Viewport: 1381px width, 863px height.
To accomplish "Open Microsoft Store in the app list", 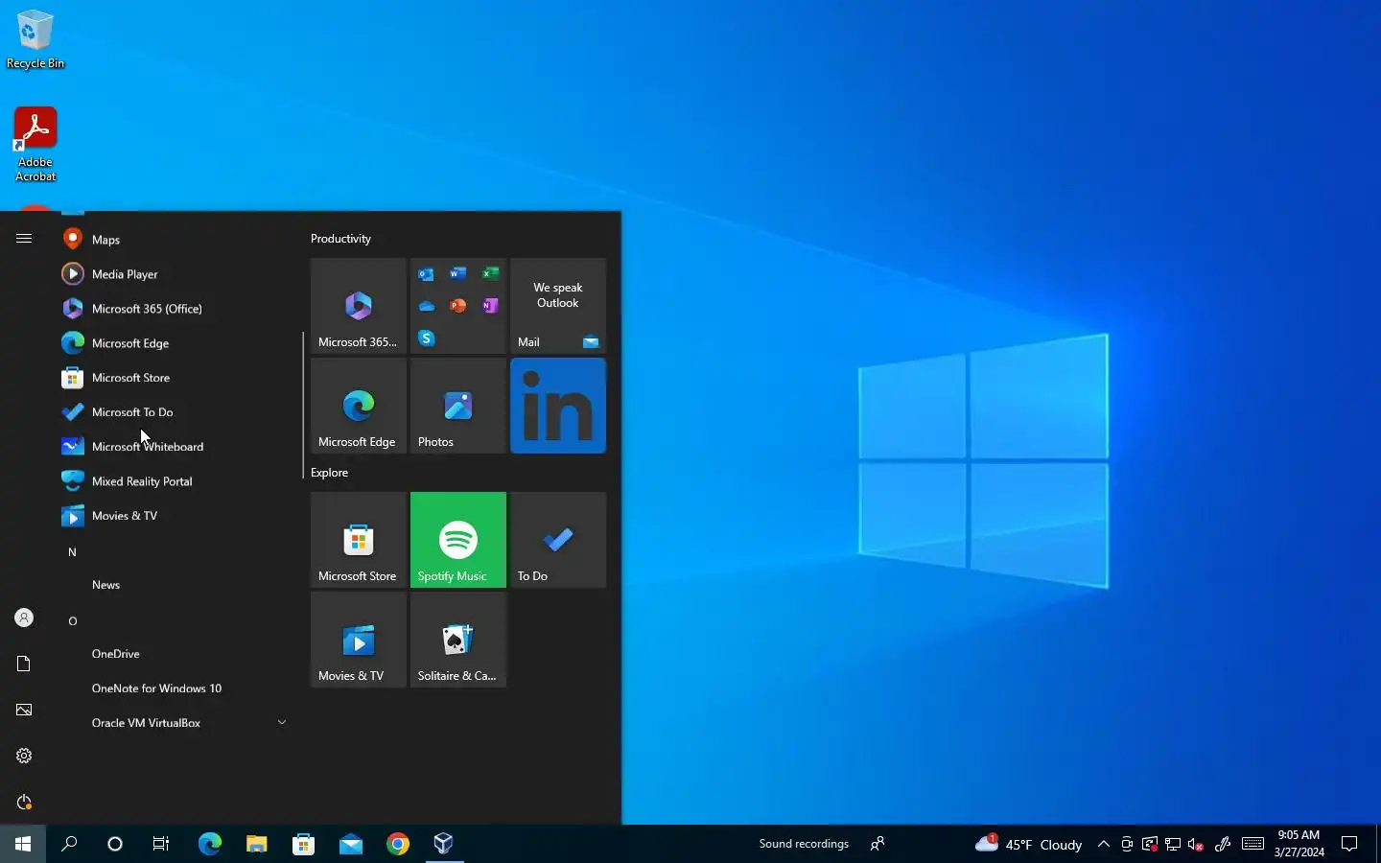I will [173, 378].
